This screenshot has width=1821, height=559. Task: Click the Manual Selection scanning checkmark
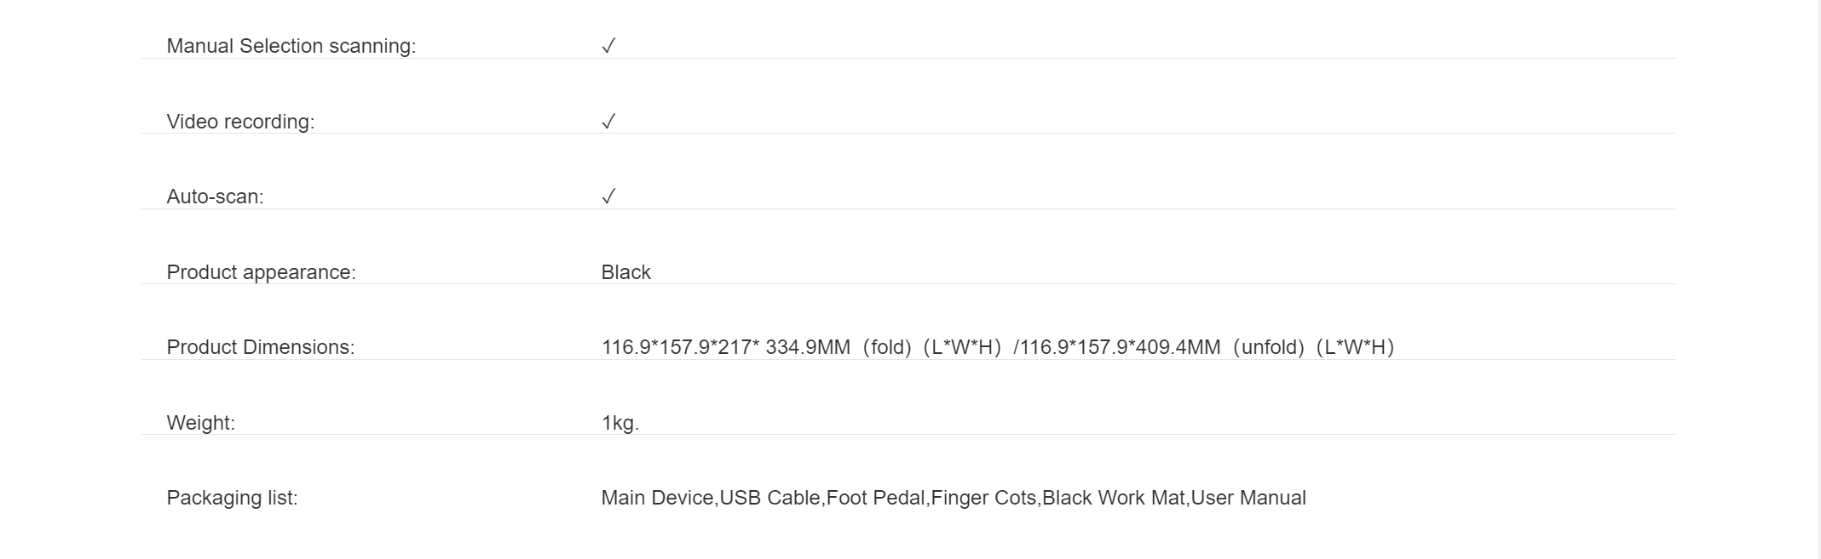[x=608, y=46]
